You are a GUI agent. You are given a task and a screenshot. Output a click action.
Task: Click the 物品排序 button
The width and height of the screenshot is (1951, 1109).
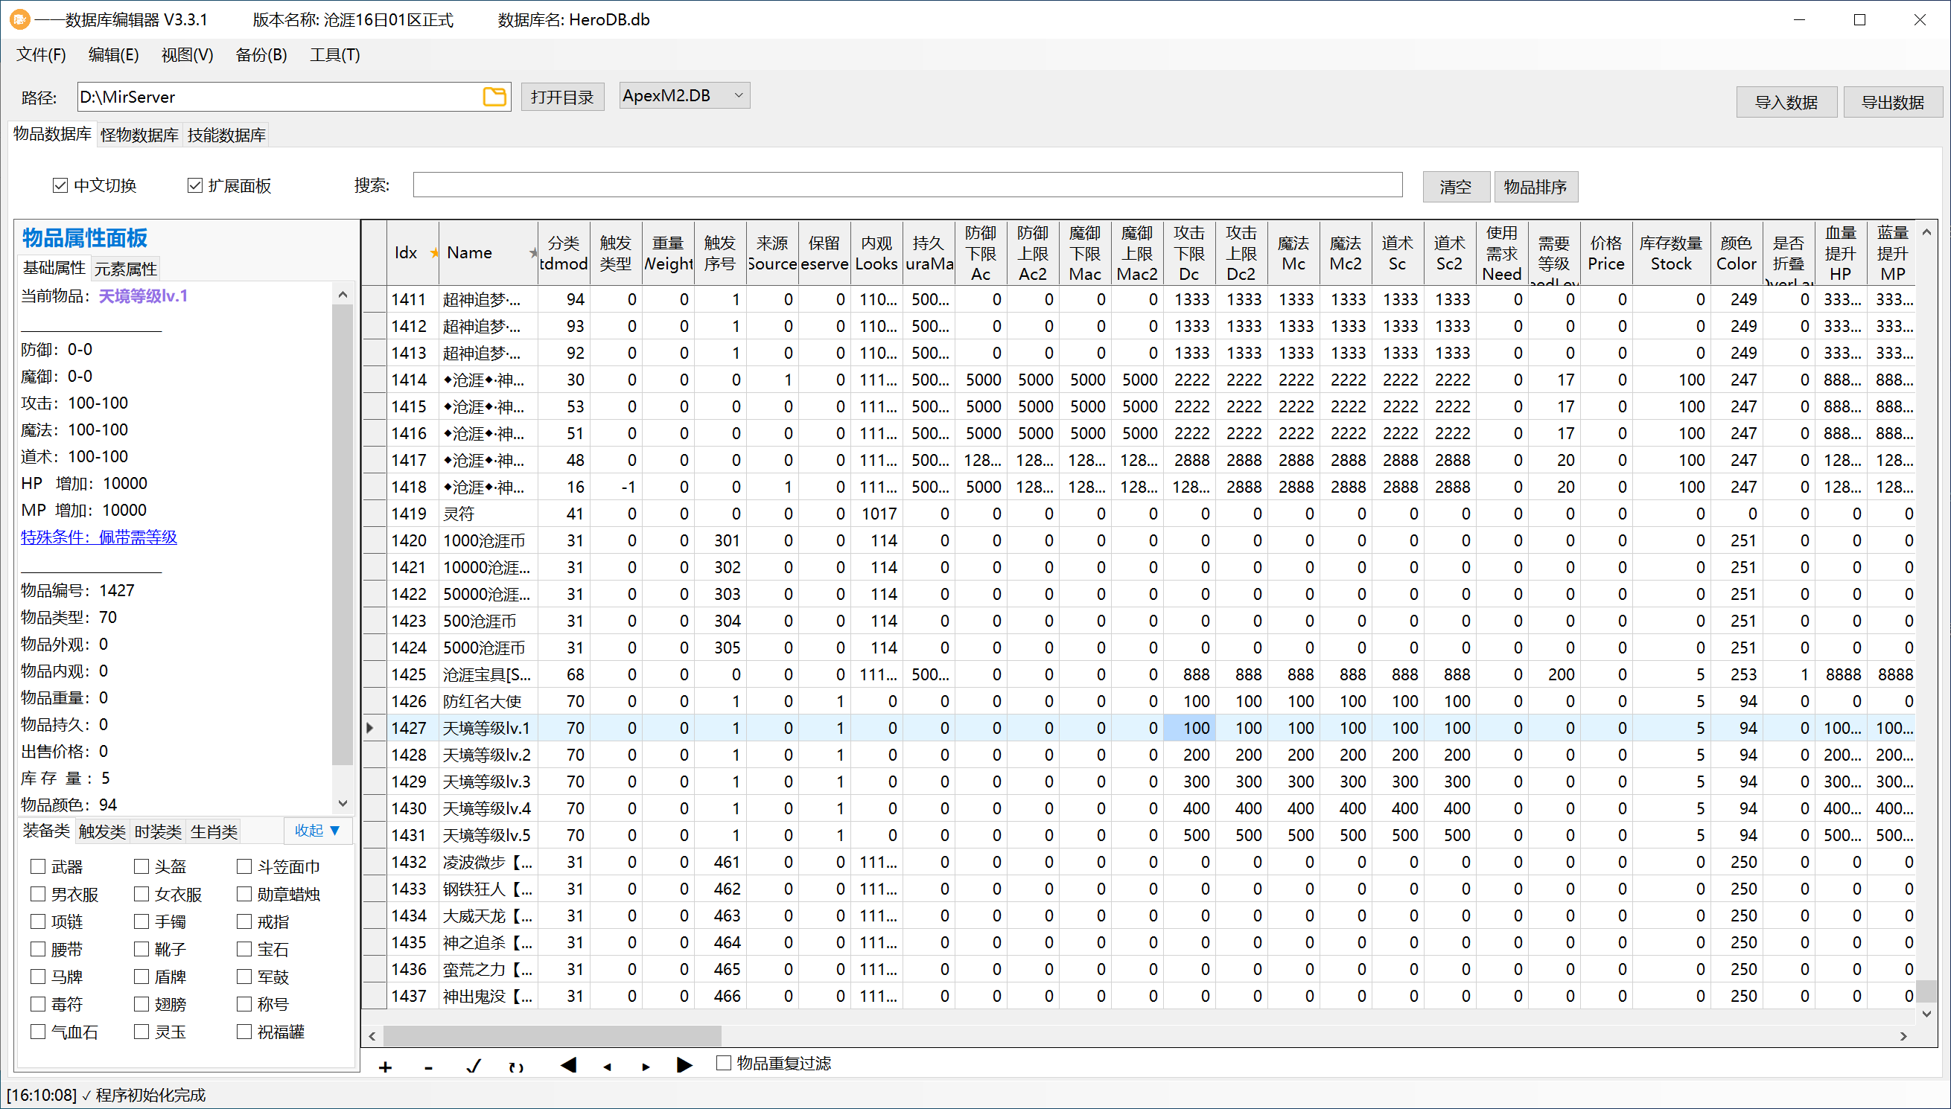[1535, 187]
